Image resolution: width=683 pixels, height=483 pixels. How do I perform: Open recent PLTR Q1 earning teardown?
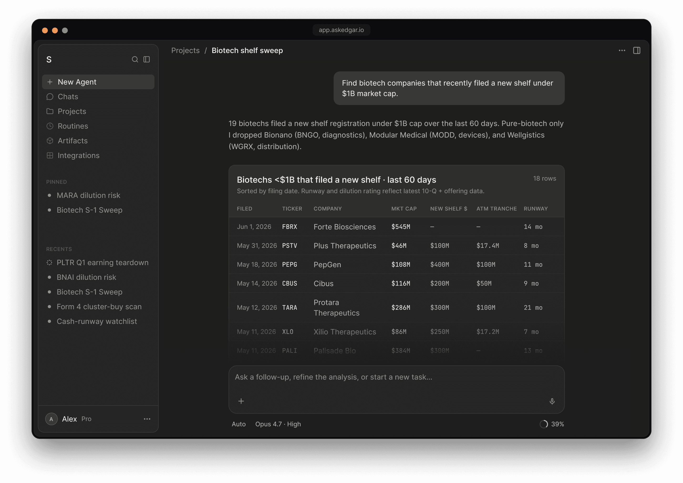(x=98, y=262)
